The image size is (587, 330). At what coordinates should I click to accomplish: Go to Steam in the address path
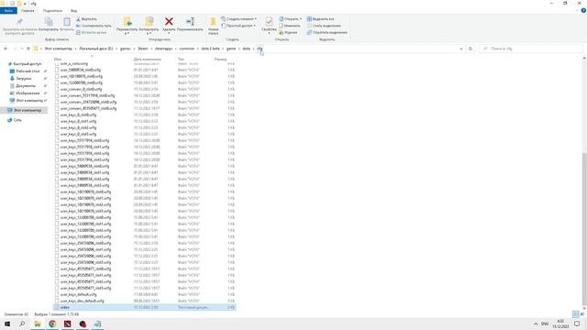tap(143, 49)
